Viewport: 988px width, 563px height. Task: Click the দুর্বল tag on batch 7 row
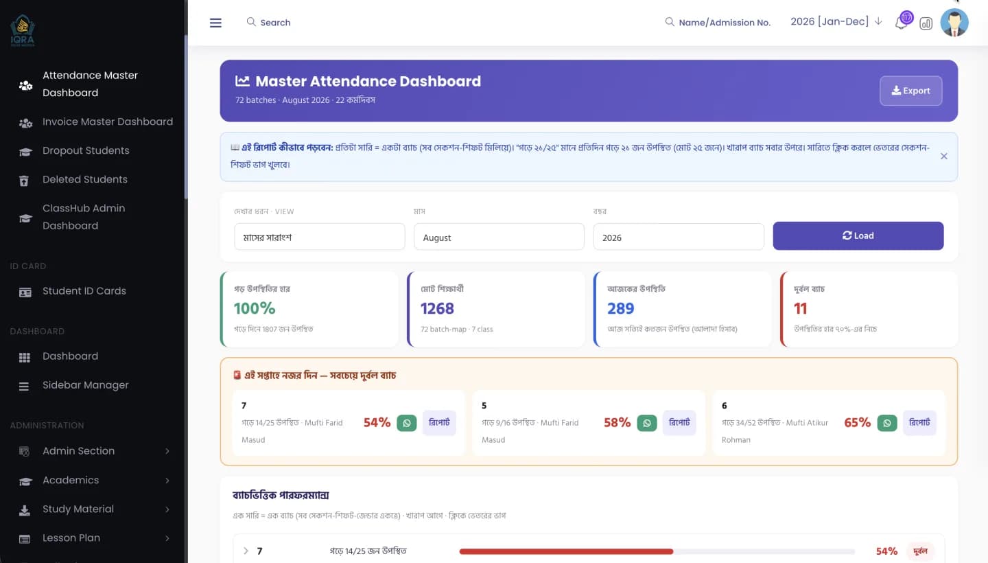[x=921, y=551]
